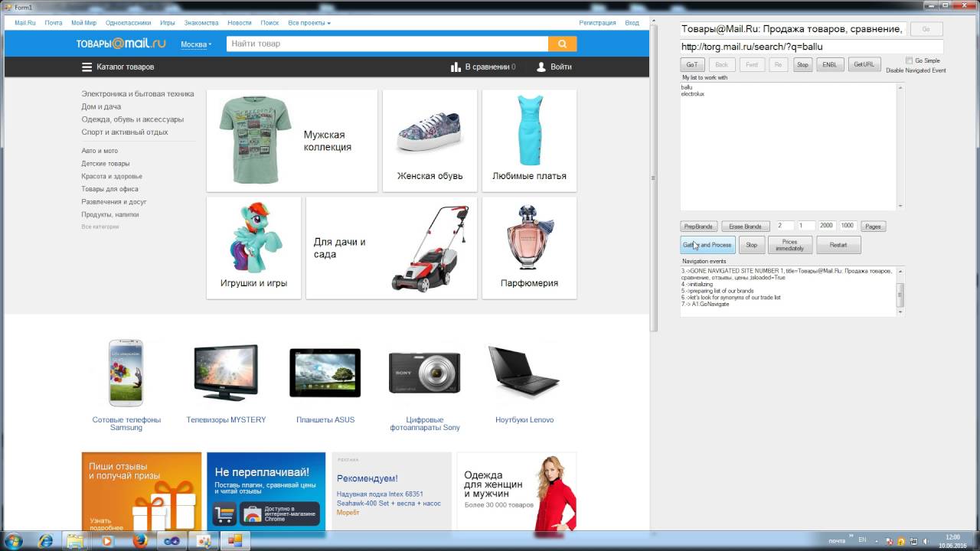Viewport: 980px width, 551px height.
Task: Click the Sony digital camera image
Action: pos(425,373)
